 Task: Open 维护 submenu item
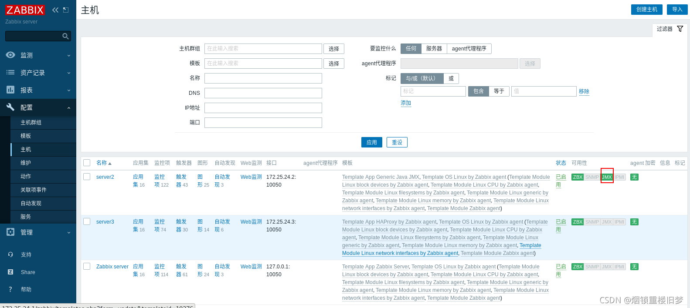pos(43,163)
